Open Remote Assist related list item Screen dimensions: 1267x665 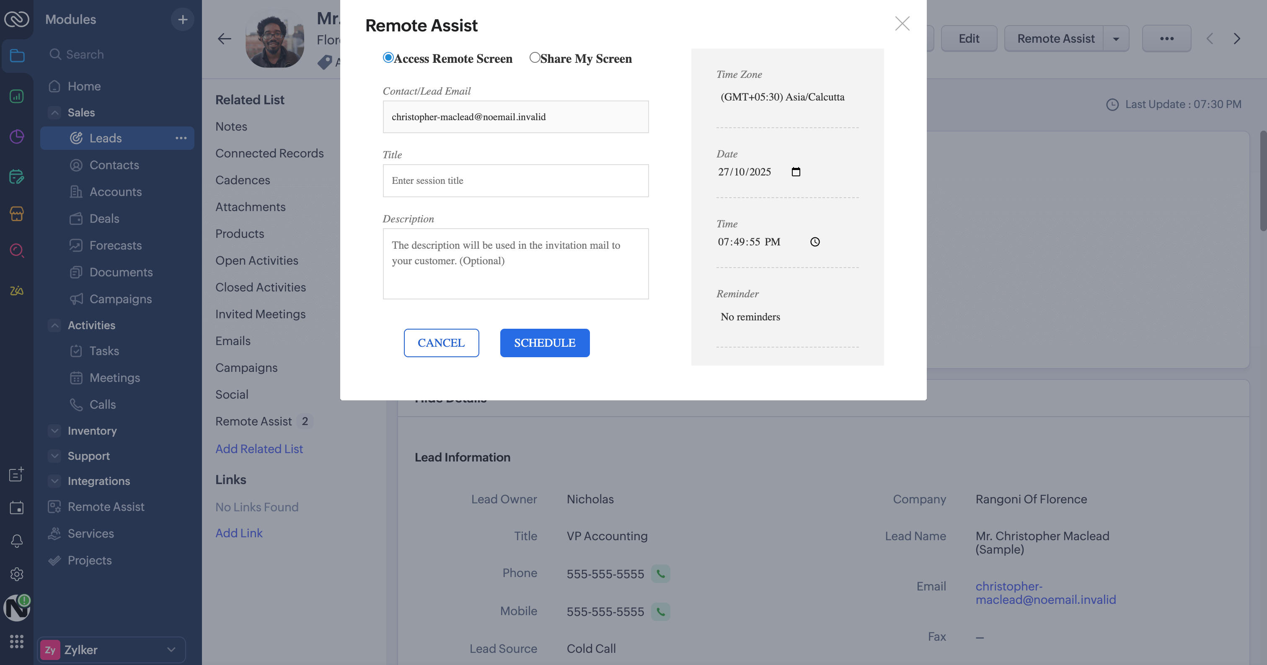254,421
